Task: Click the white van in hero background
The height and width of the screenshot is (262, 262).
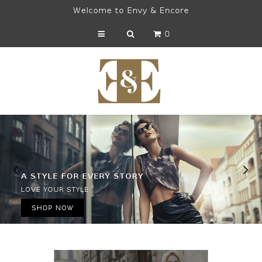Action: pos(224,219)
